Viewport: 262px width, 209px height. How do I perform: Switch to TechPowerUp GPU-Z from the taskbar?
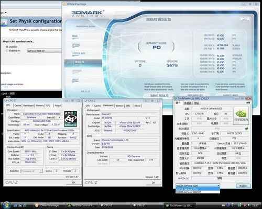coord(180,206)
